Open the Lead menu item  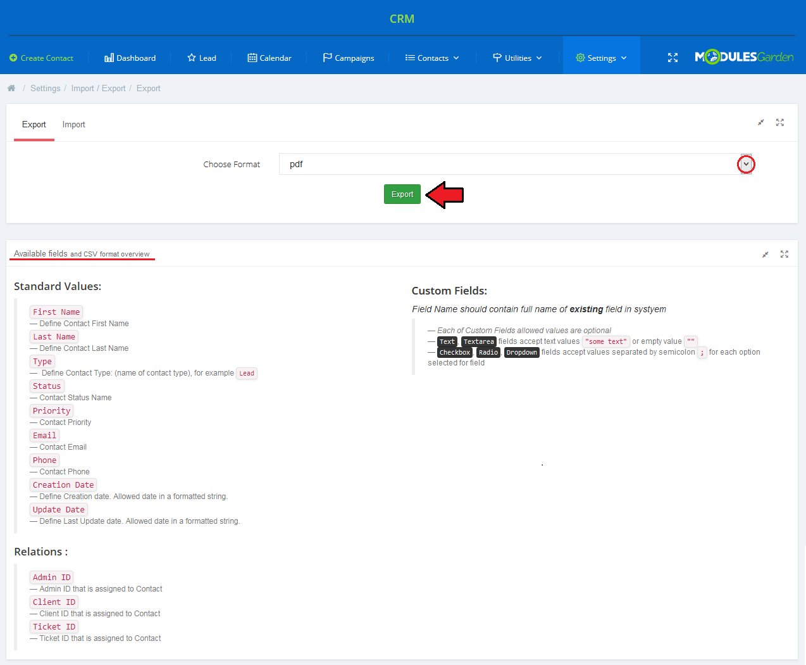202,58
